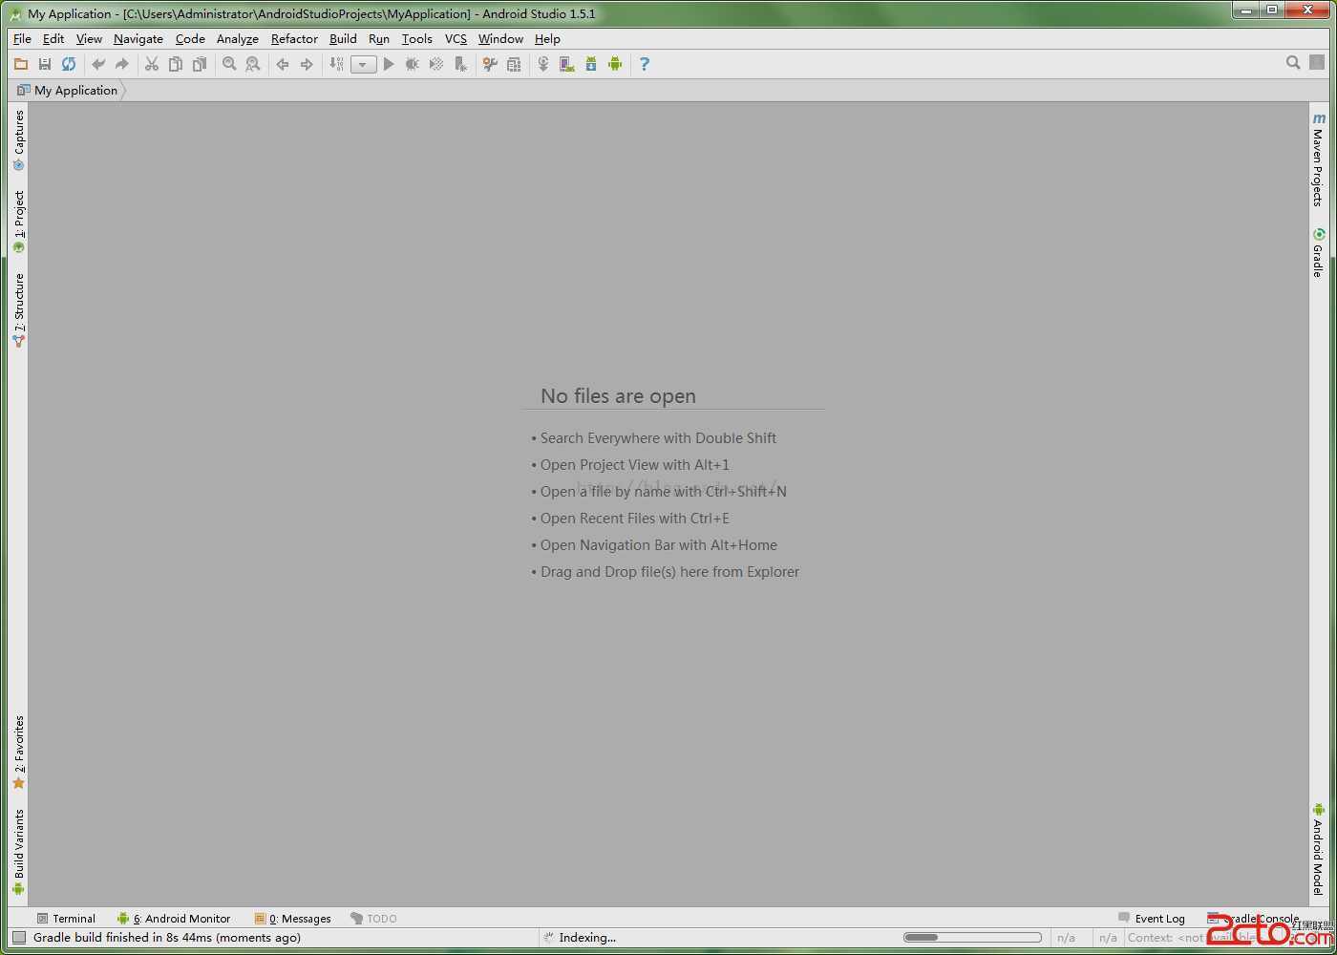Open the Navigate menu

pos(138,39)
